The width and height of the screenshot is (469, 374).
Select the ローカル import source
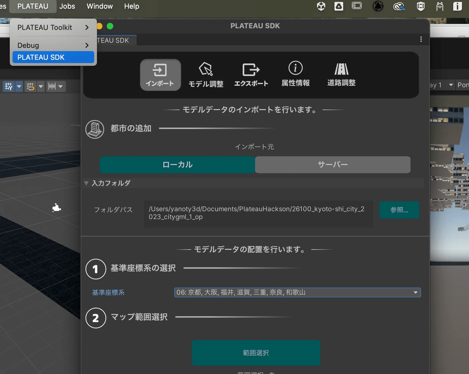177,165
